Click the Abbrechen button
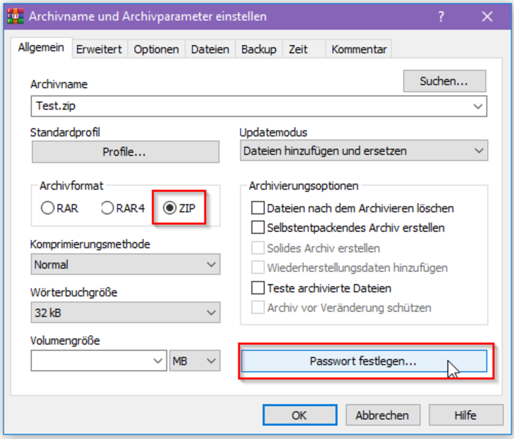 click(382, 415)
